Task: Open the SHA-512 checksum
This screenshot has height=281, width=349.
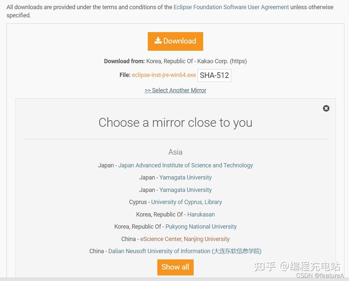Action: point(214,75)
